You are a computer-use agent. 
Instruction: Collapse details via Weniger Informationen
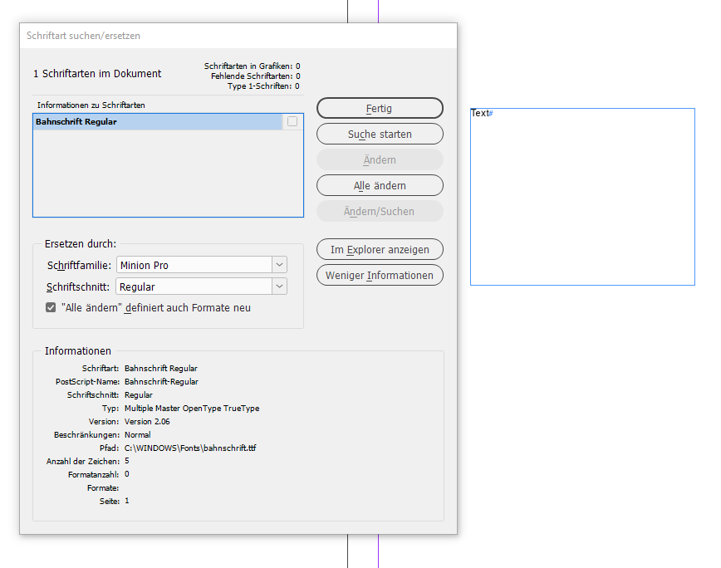[380, 275]
